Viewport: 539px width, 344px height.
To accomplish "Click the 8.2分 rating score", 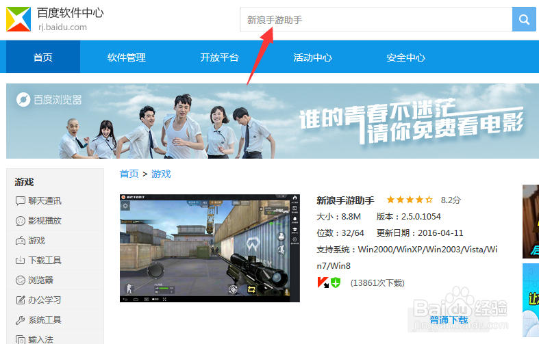I will click(451, 200).
